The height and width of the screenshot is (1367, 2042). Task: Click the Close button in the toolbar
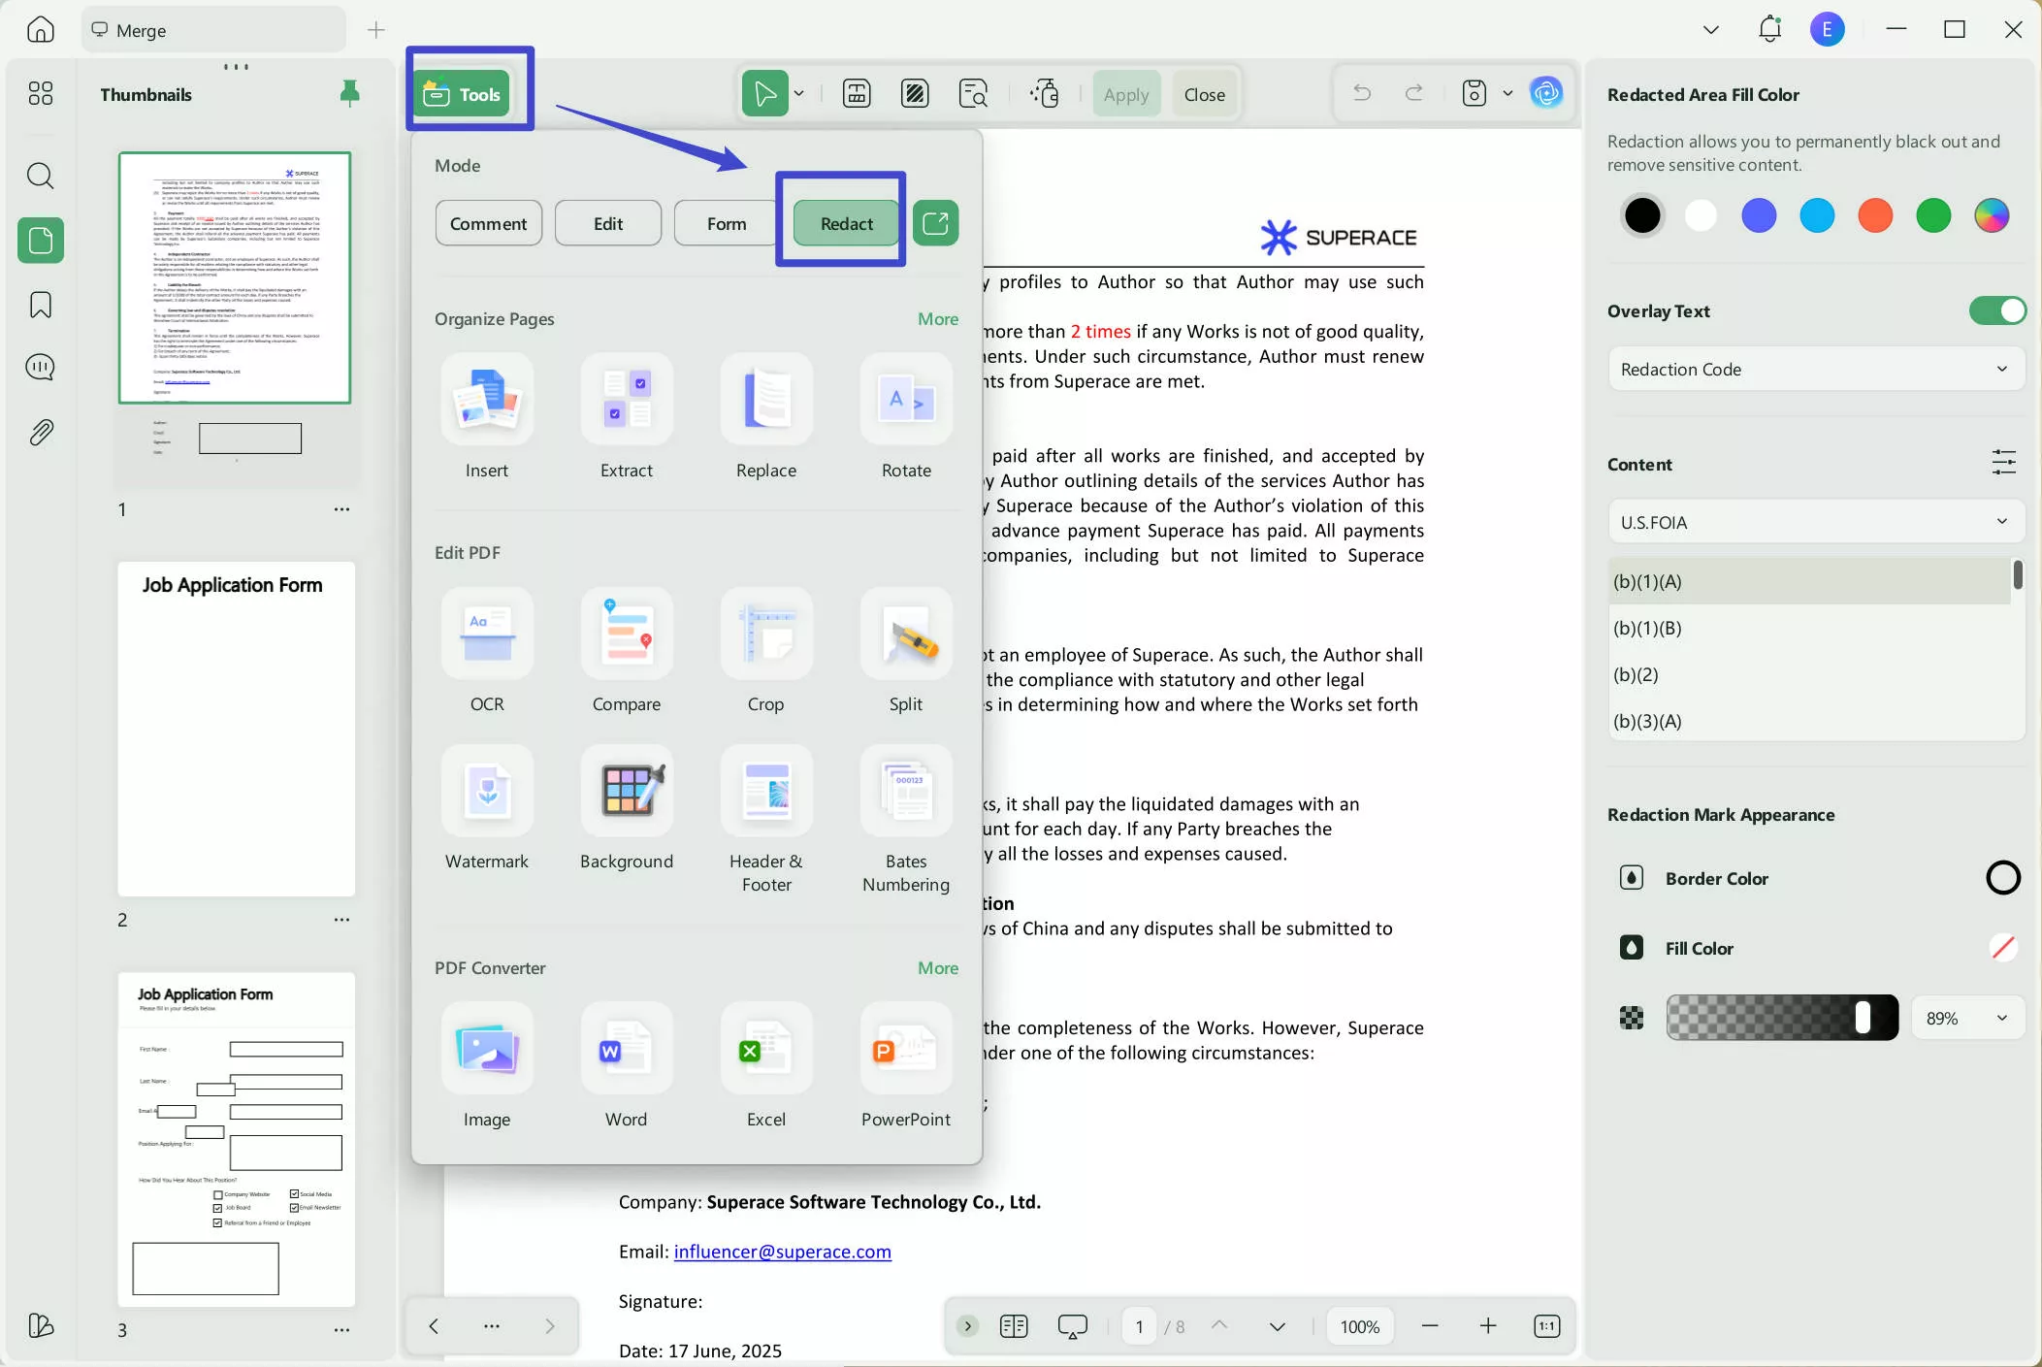[1204, 93]
